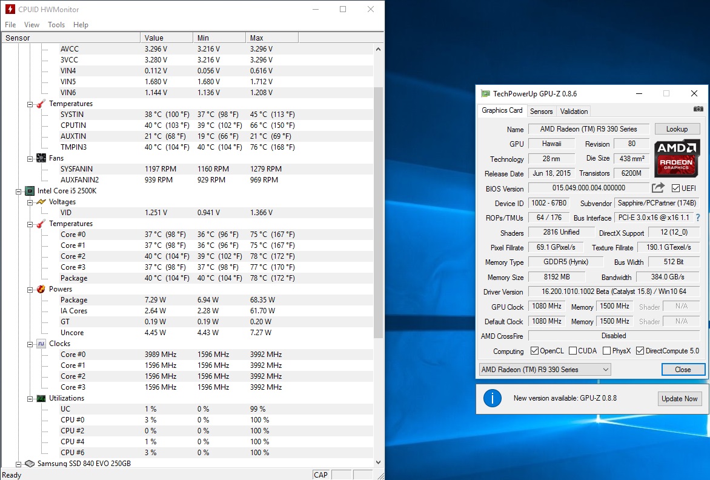Click the Powers flame icon

pos(41,289)
